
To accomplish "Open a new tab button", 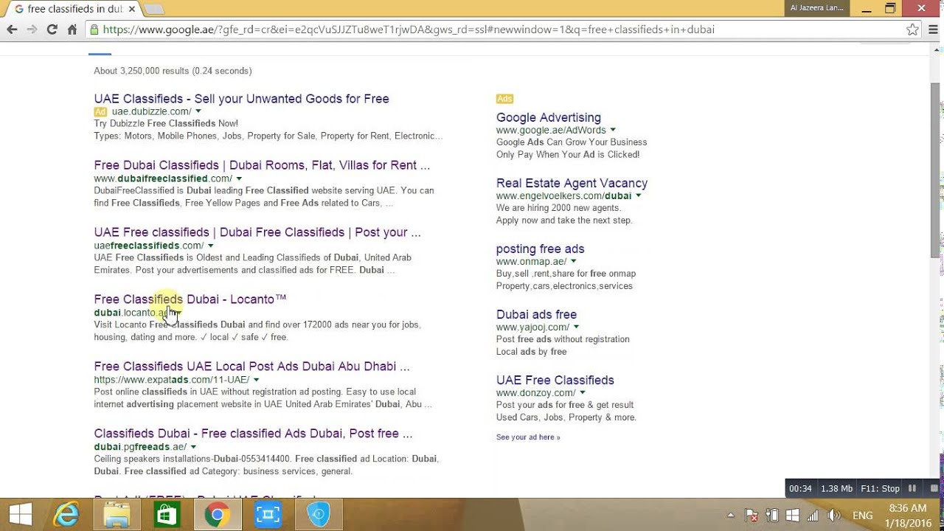I will click(x=153, y=9).
